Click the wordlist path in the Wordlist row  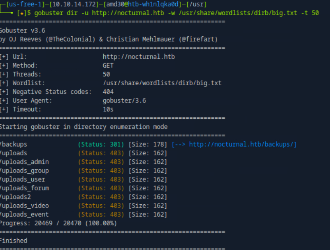(x=162, y=83)
